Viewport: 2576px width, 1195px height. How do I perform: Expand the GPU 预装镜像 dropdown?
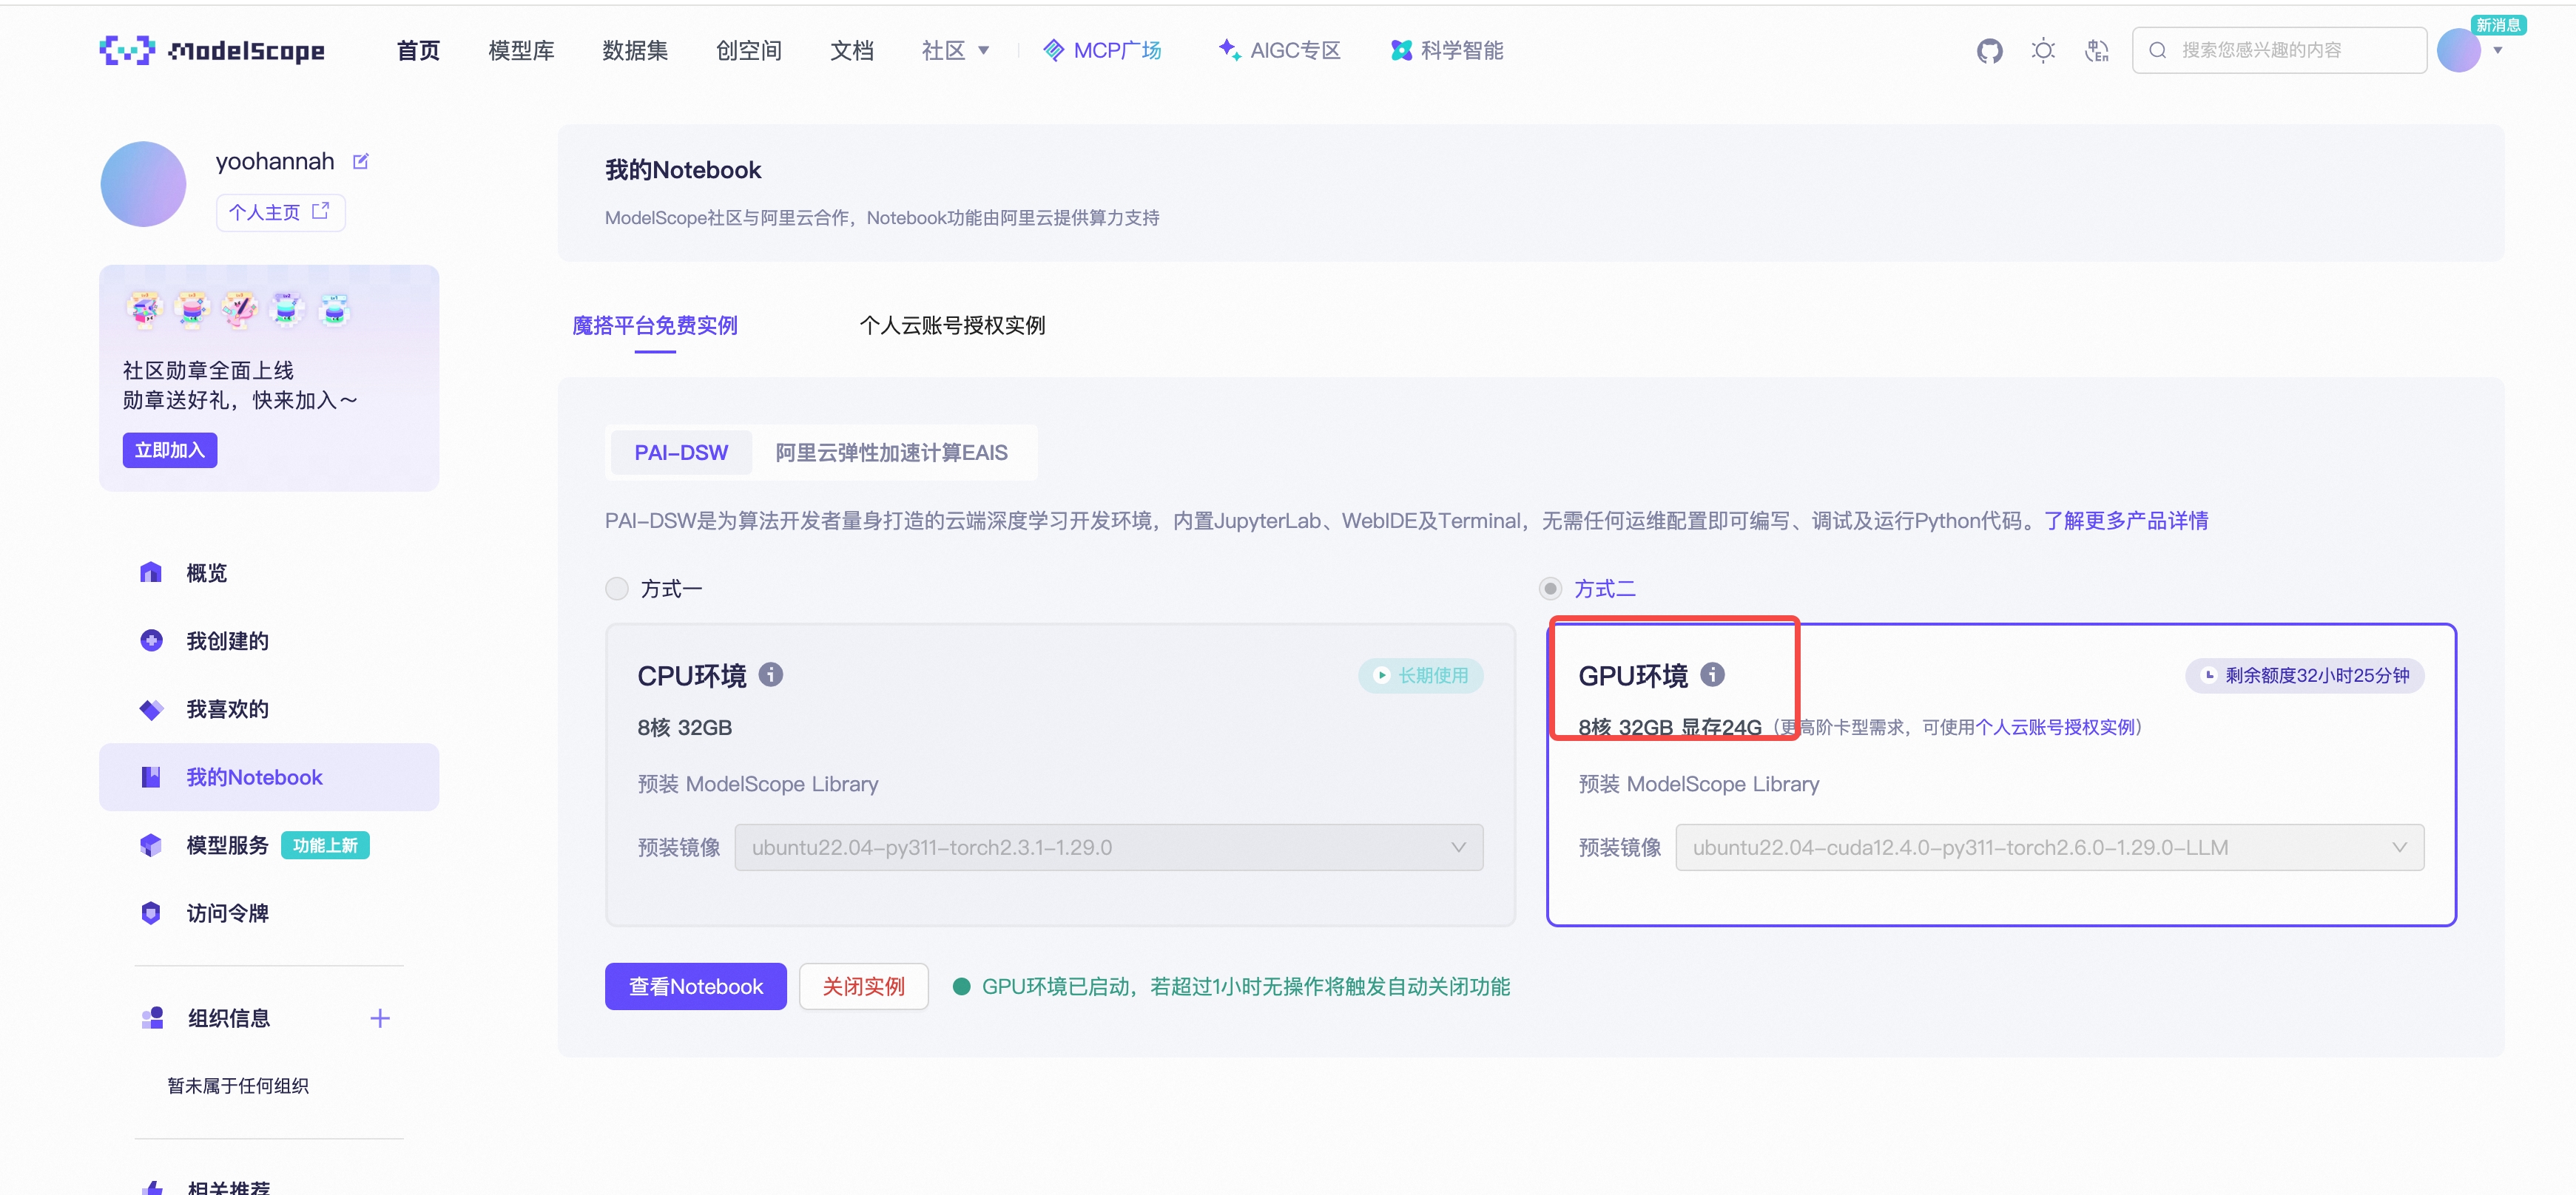pyautogui.click(x=2049, y=847)
